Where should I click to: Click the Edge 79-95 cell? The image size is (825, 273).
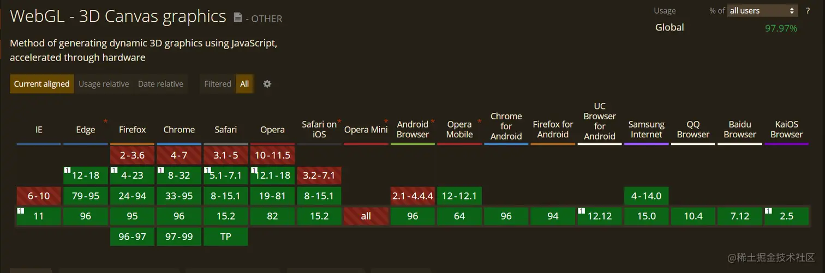[86, 196]
